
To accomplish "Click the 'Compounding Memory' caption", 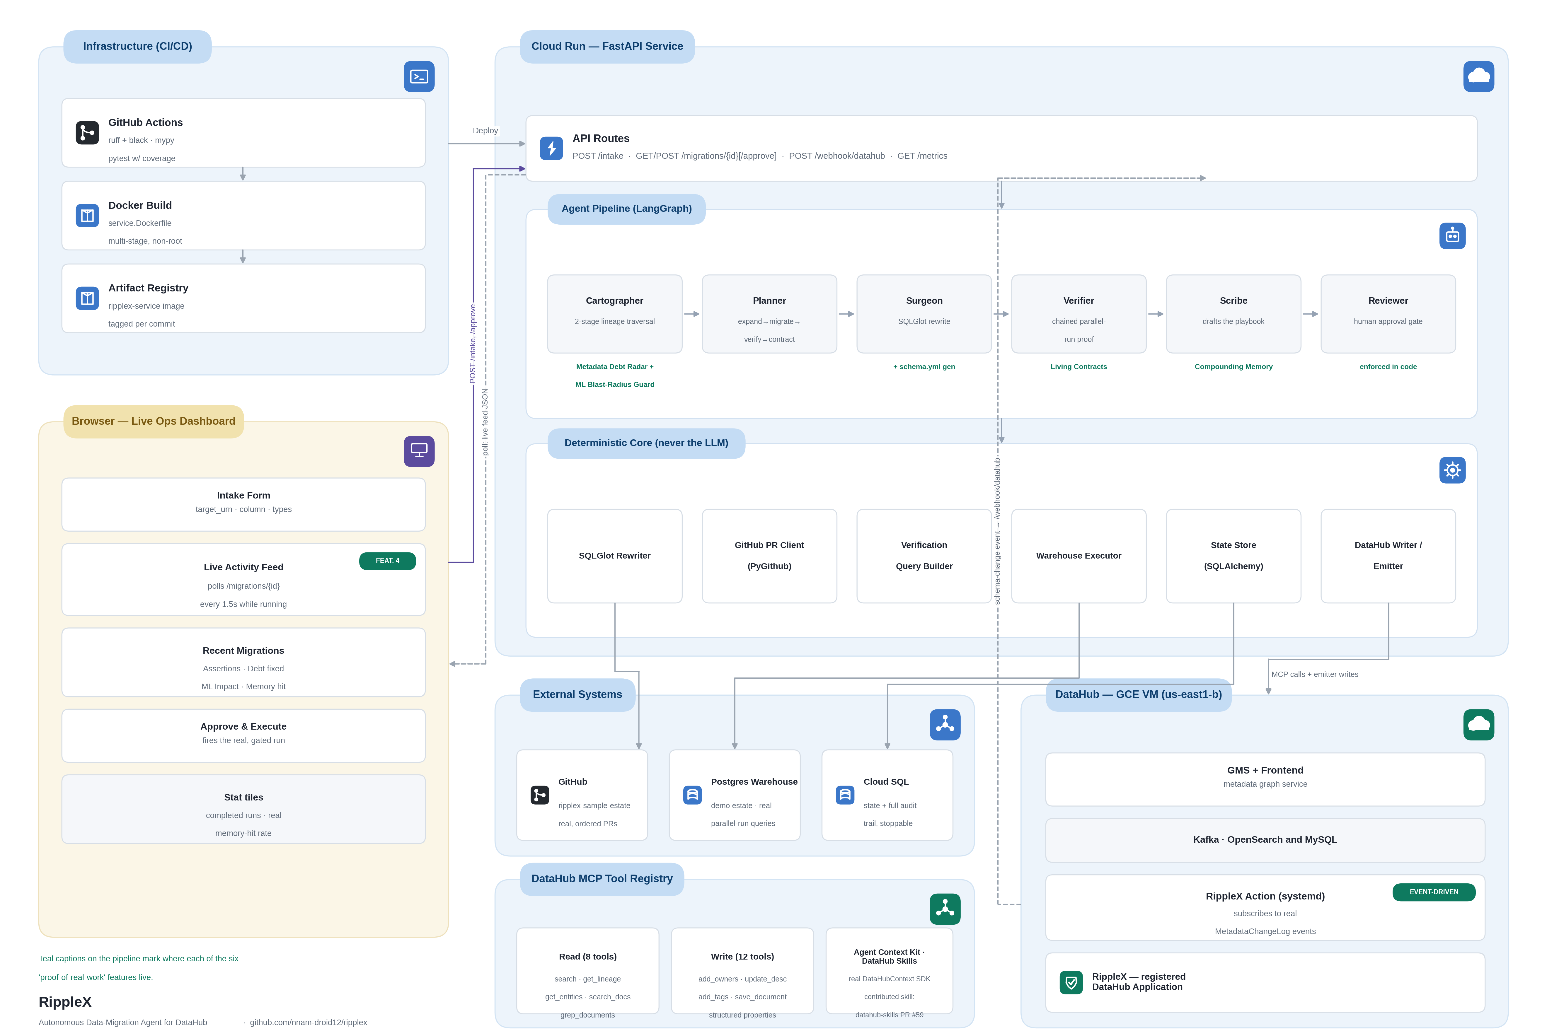I will pos(1234,367).
